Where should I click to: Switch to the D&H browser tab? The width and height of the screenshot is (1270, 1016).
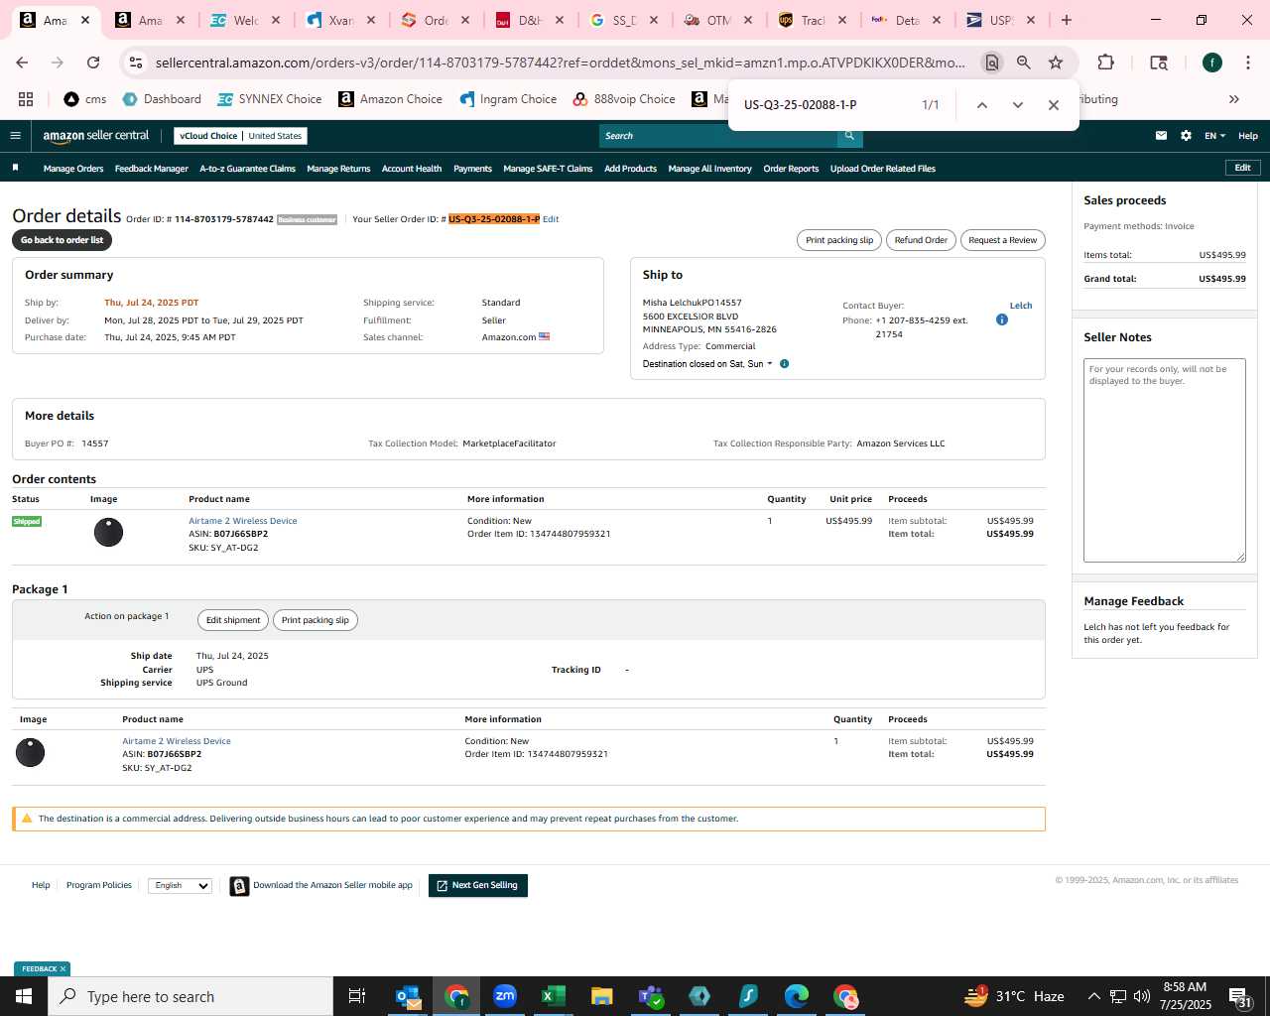coord(530,20)
